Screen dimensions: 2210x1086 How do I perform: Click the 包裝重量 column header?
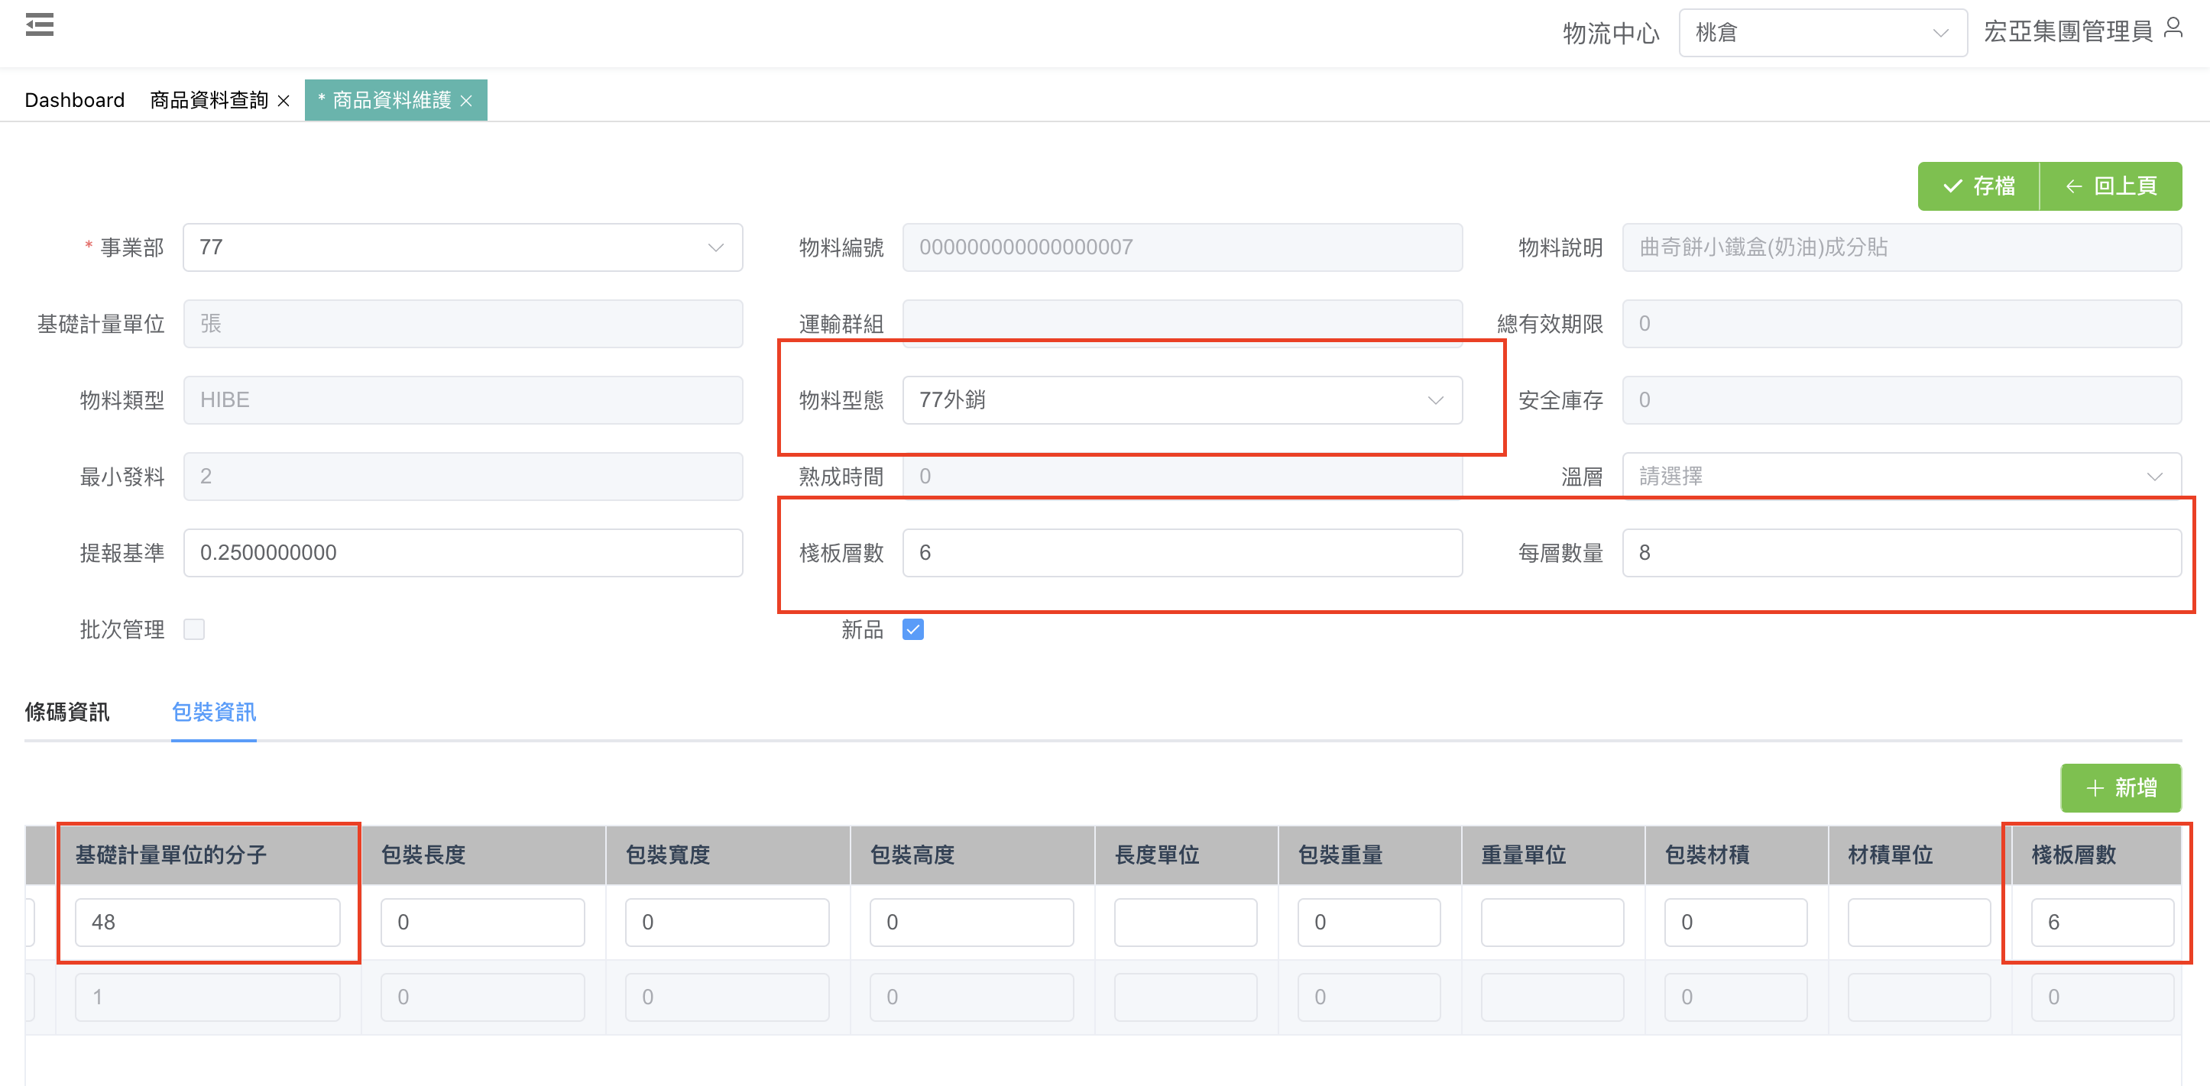pos(1370,855)
